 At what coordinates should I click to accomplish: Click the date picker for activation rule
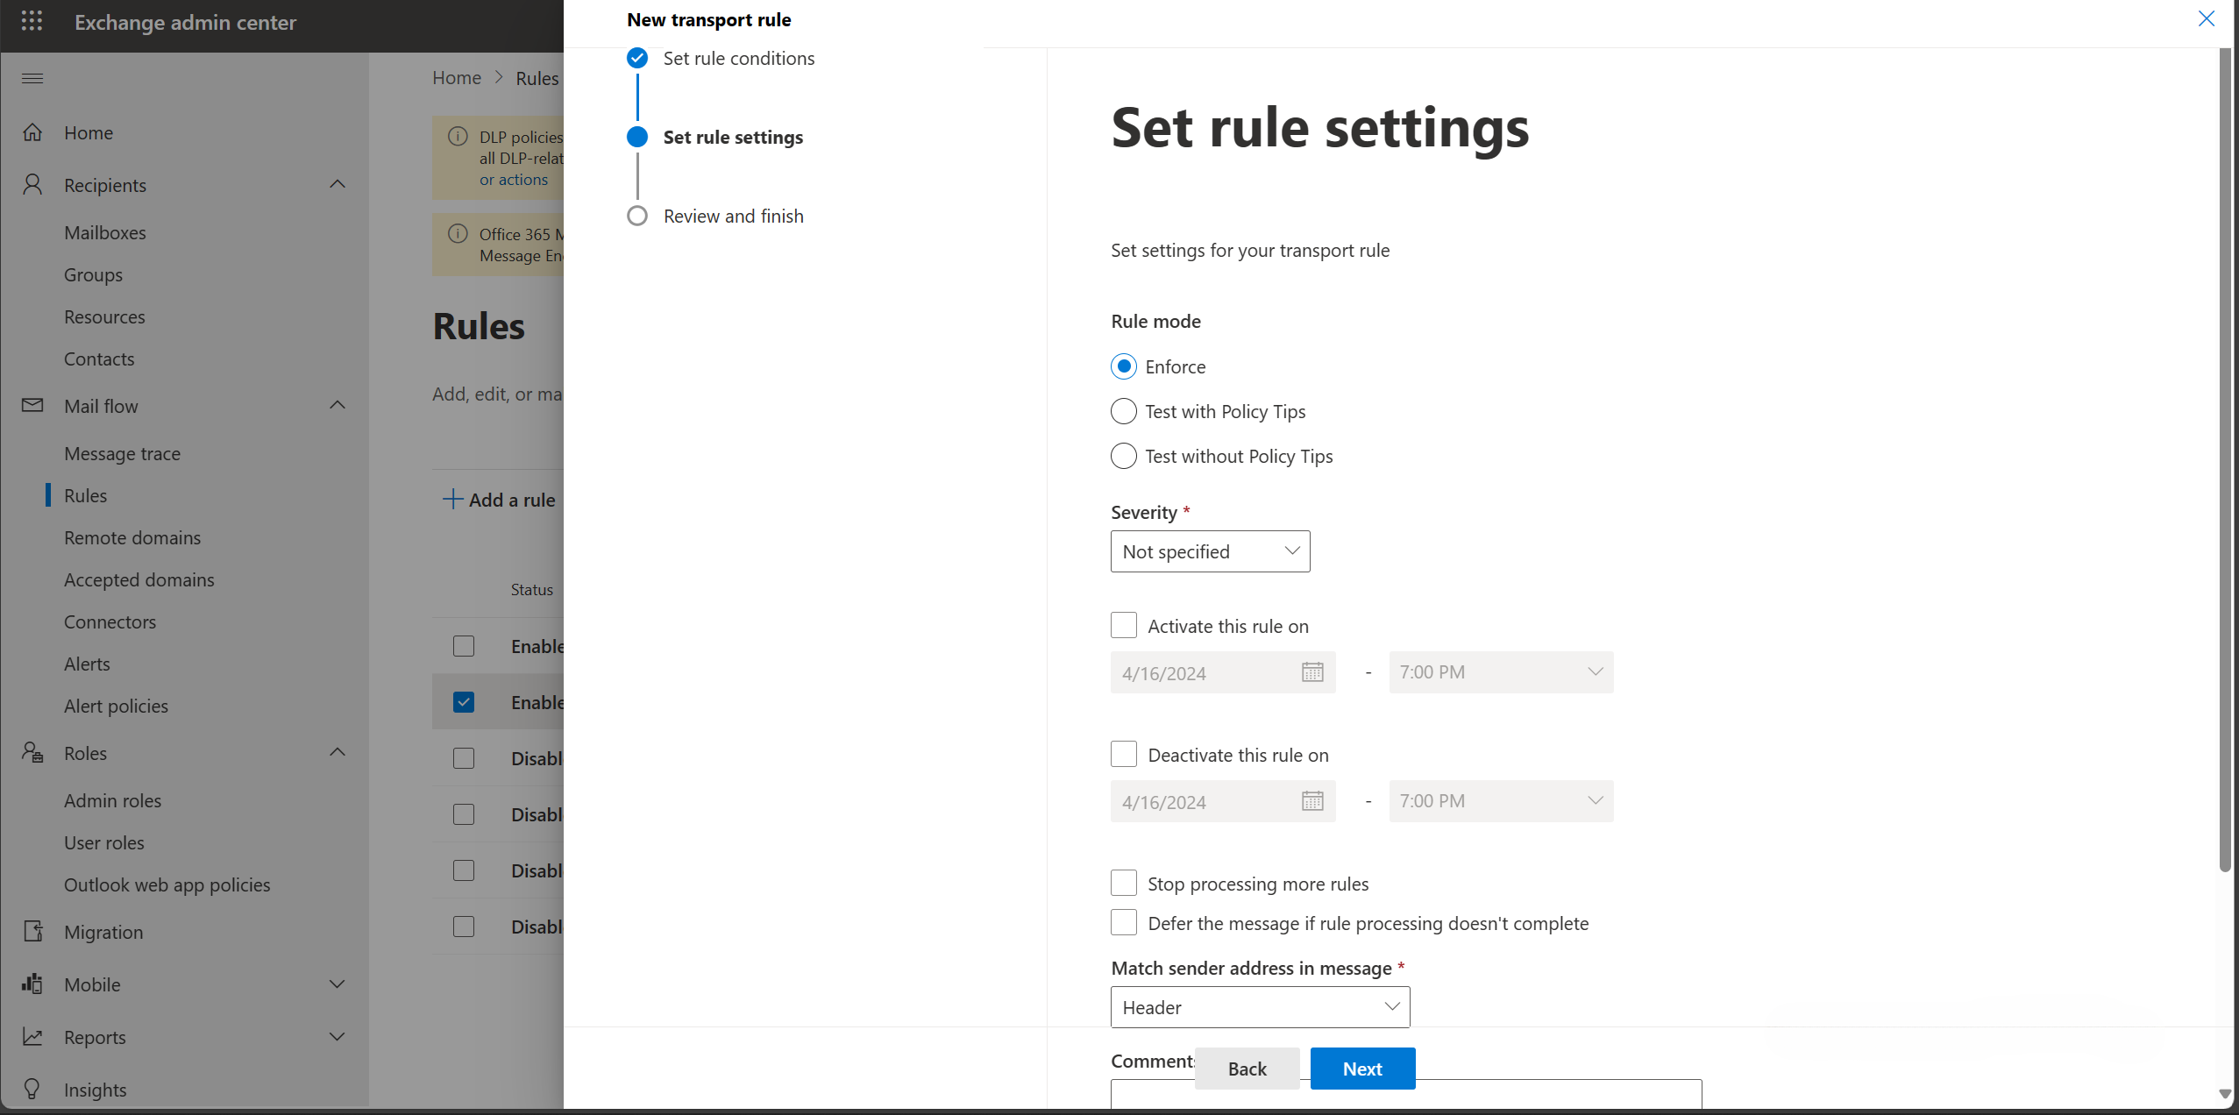point(1312,671)
